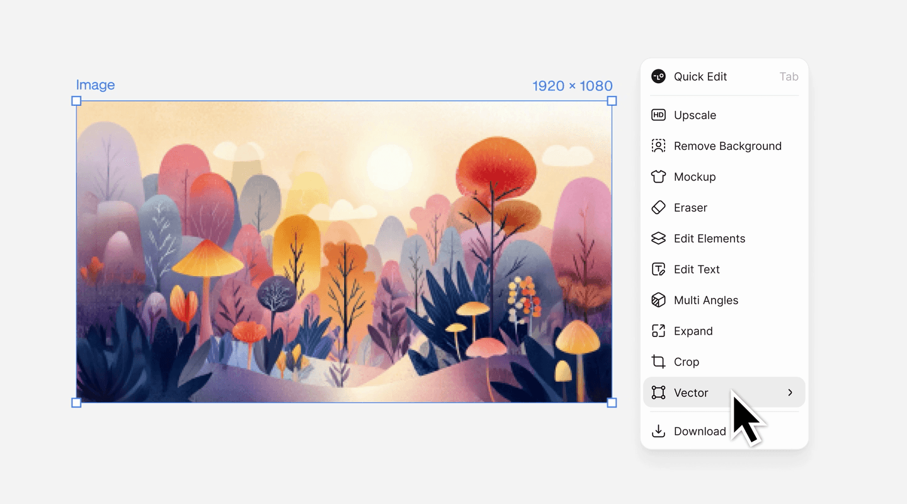Viewport: 907px width, 504px height.
Task: Click the Mockup t-shirt icon
Action: point(658,177)
